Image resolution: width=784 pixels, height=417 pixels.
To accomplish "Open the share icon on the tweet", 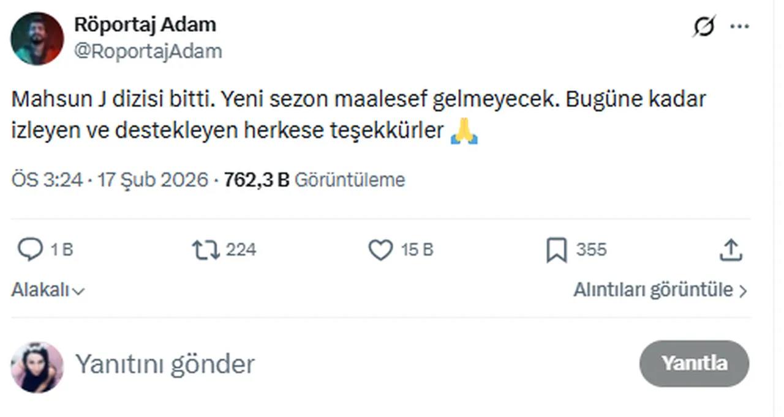I will point(730,249).
